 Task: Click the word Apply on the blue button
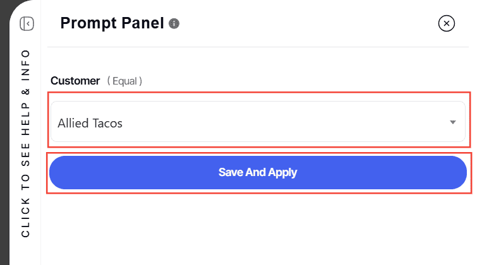coord(282,172)
